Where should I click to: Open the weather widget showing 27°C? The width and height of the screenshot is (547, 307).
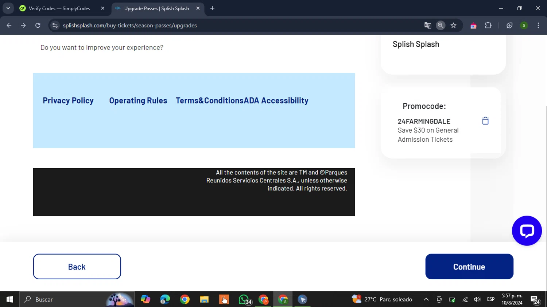click(x=382, y=299)
